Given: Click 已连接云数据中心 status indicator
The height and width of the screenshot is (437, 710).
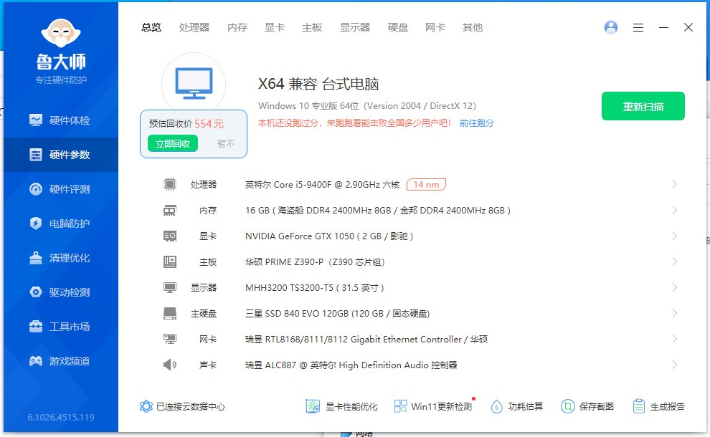Looking at the screenshot, I should pos(183,406).
